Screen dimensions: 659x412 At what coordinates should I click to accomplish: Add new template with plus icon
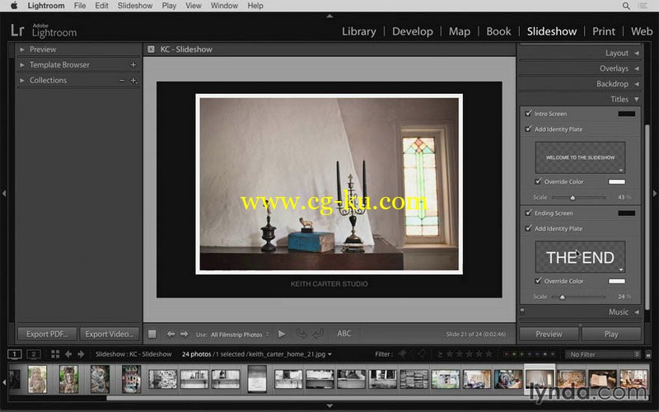133,65
